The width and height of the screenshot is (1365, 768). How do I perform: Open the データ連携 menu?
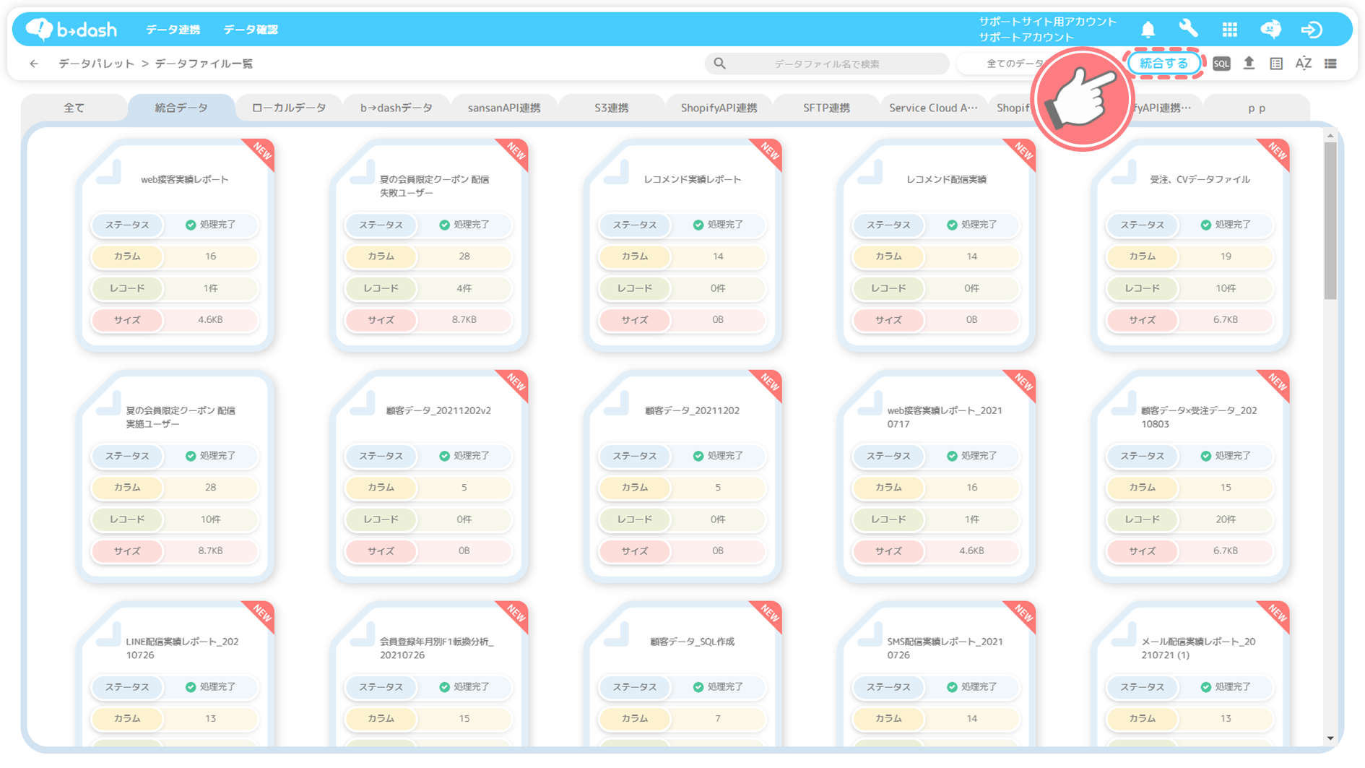pos(173,30)
